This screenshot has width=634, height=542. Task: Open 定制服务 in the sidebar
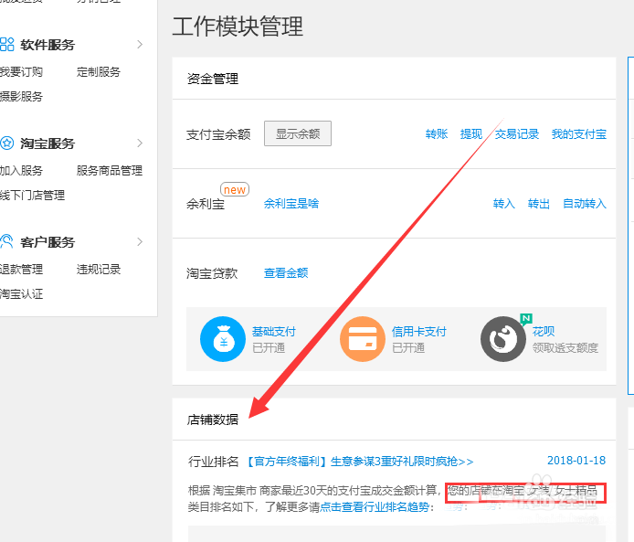point(99,72)
